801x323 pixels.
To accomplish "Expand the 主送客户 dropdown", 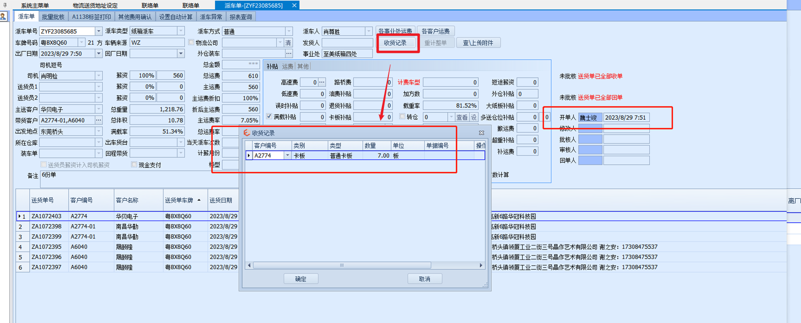I will (x=98, y=109).
